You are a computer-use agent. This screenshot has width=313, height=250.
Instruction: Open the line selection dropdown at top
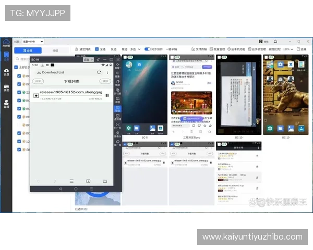33,41
